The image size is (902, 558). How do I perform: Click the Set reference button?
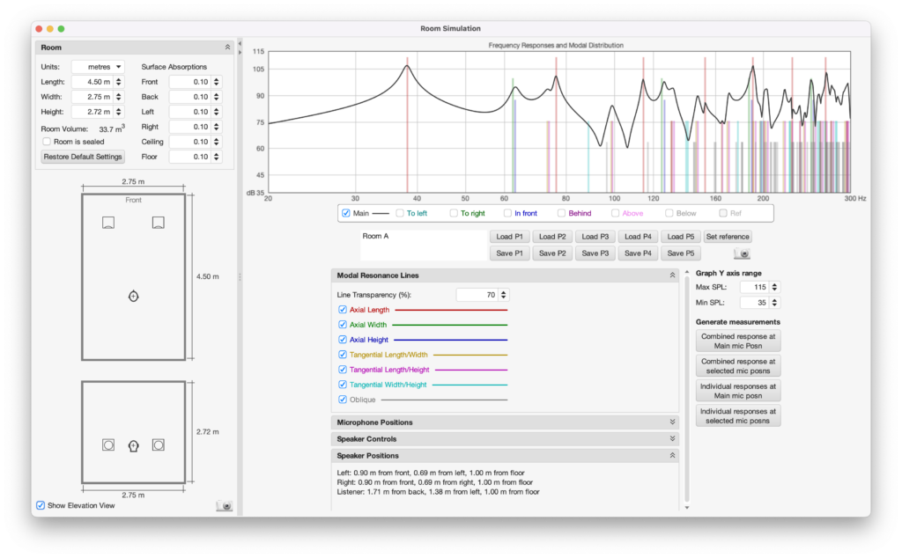tap(727, 237)
